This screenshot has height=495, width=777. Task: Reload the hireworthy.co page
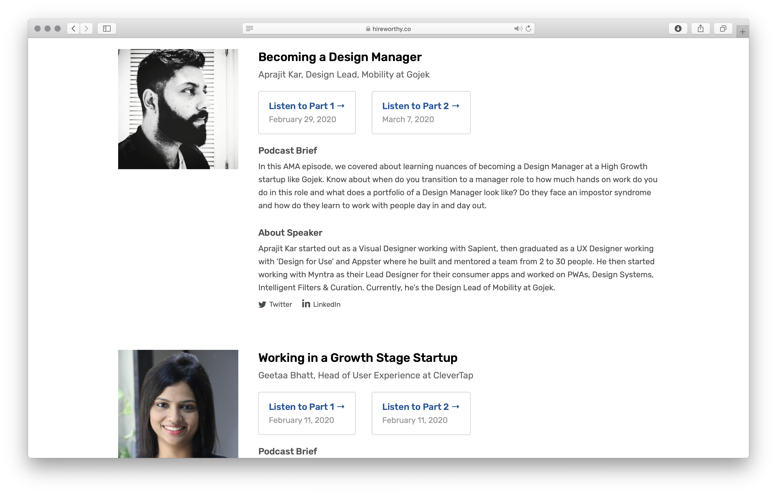(528, 29)
